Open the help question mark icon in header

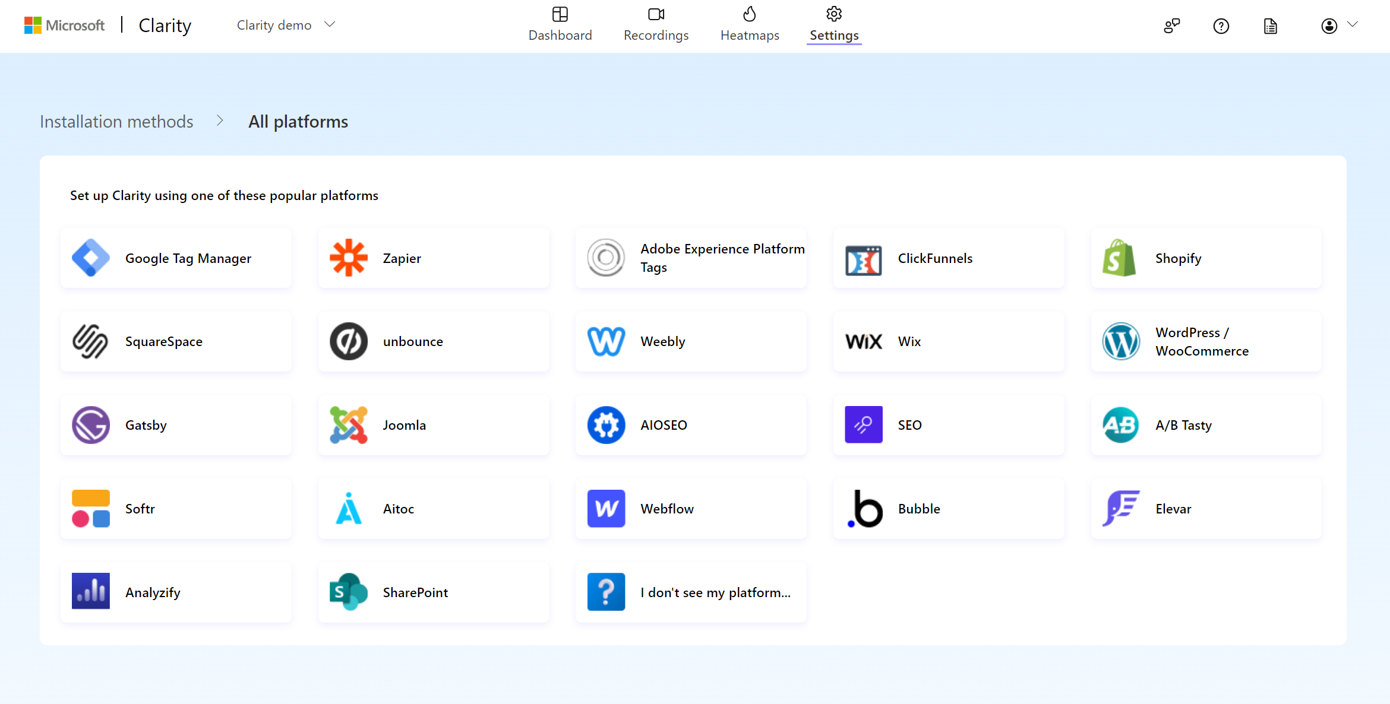(1221, 26)
